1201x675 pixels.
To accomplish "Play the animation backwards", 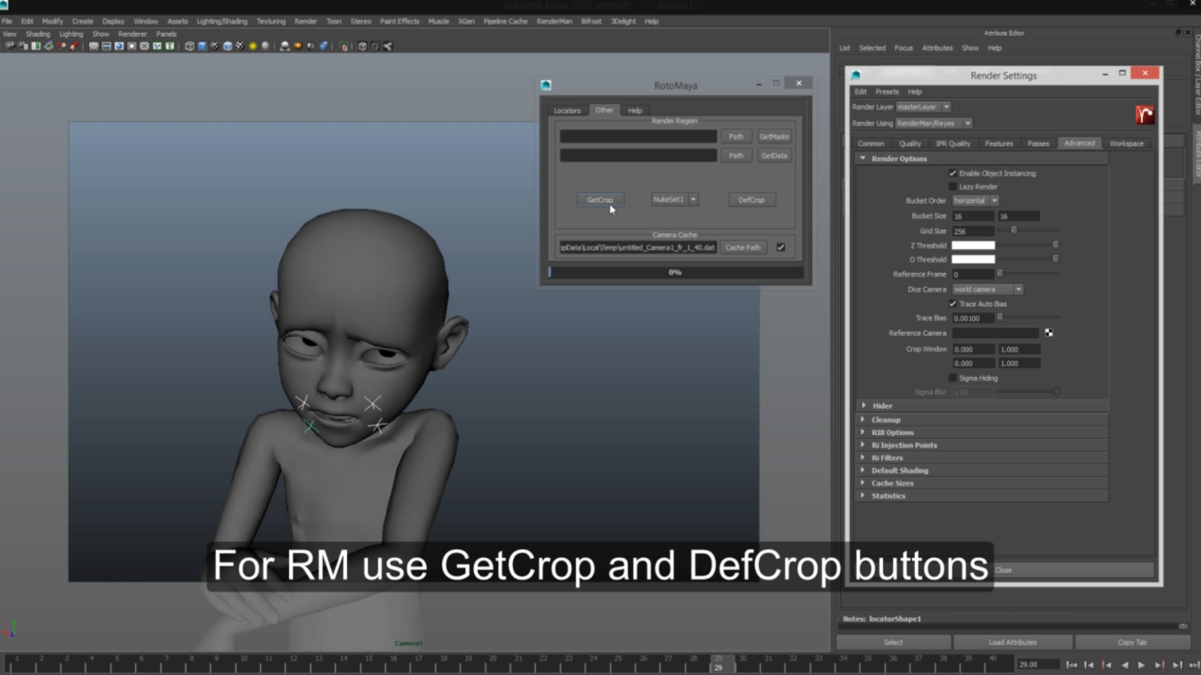I will click(1124, 665).
